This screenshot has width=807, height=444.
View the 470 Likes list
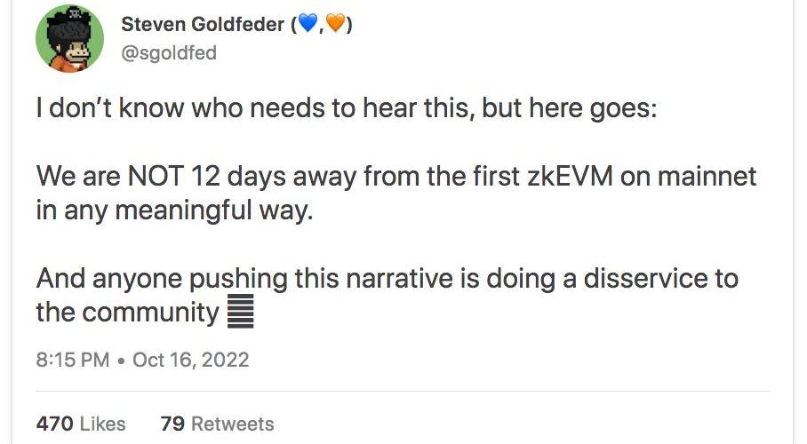tap(81, 424)
